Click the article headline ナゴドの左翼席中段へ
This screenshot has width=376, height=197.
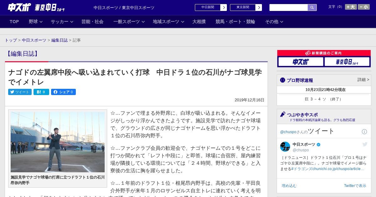135,77
